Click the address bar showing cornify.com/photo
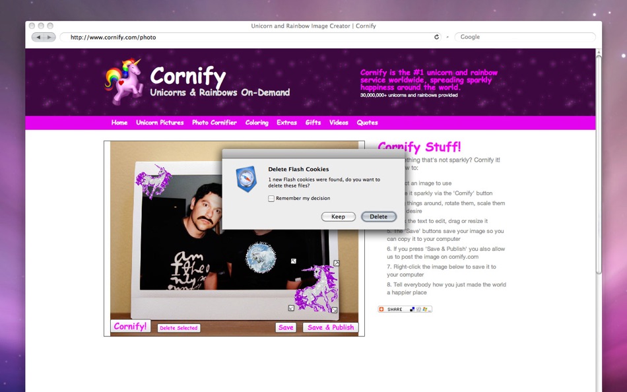Viewport: 627px width, 392px height. point(250,37)
